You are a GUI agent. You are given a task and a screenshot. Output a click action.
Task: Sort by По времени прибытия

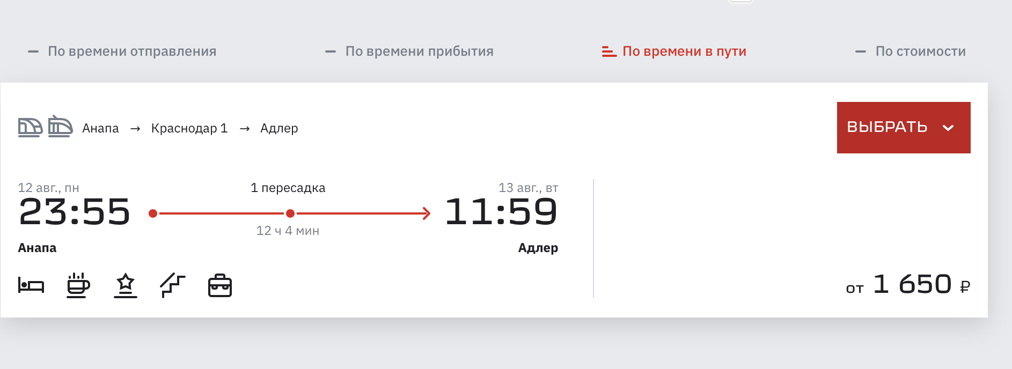pos(420,51)
